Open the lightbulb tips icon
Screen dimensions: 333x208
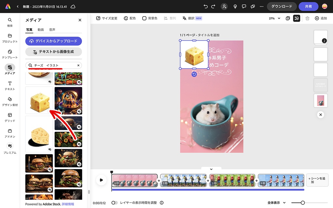235,6
